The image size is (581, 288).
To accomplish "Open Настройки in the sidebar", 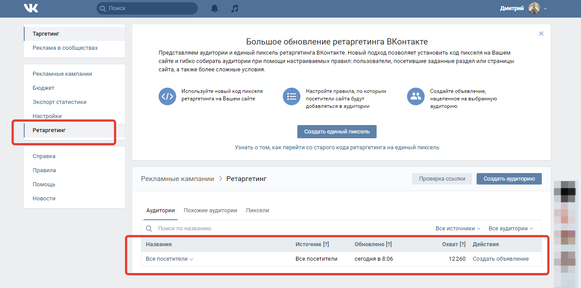I will [x=74, y=116].
